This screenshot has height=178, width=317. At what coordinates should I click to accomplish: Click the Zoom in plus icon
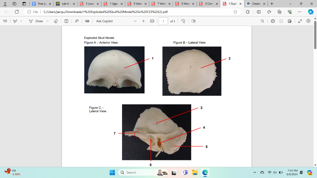pos(143,21)
